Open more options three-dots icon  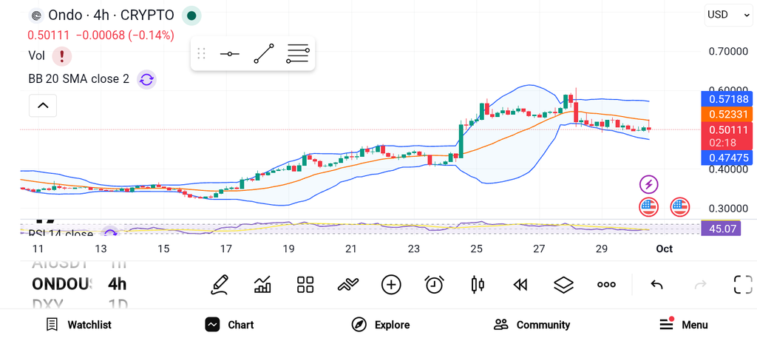(x=606, y=285)
